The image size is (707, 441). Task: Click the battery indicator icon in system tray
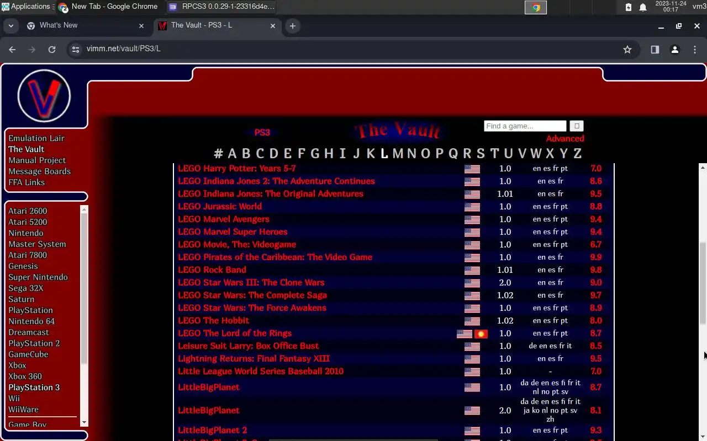tap(629, 7)
